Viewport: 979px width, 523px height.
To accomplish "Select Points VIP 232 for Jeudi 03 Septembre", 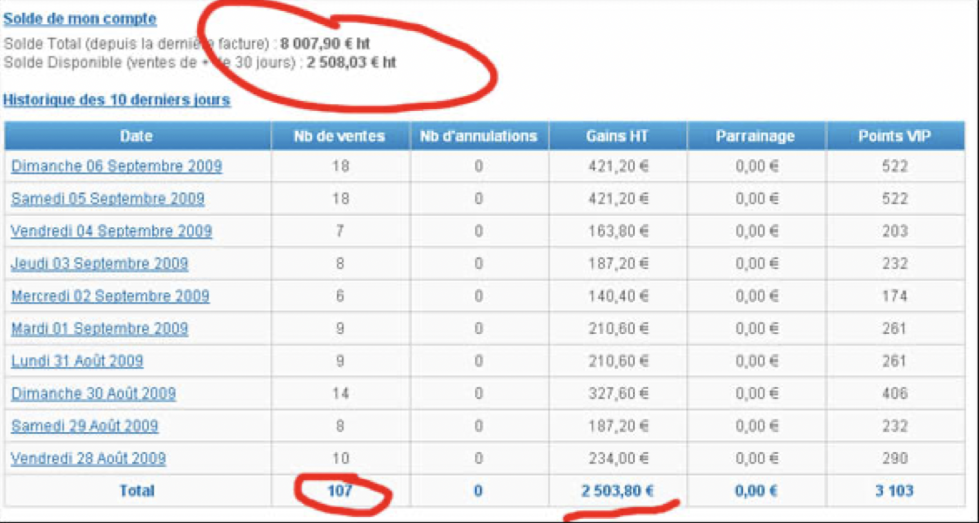I will click(895, 264).
